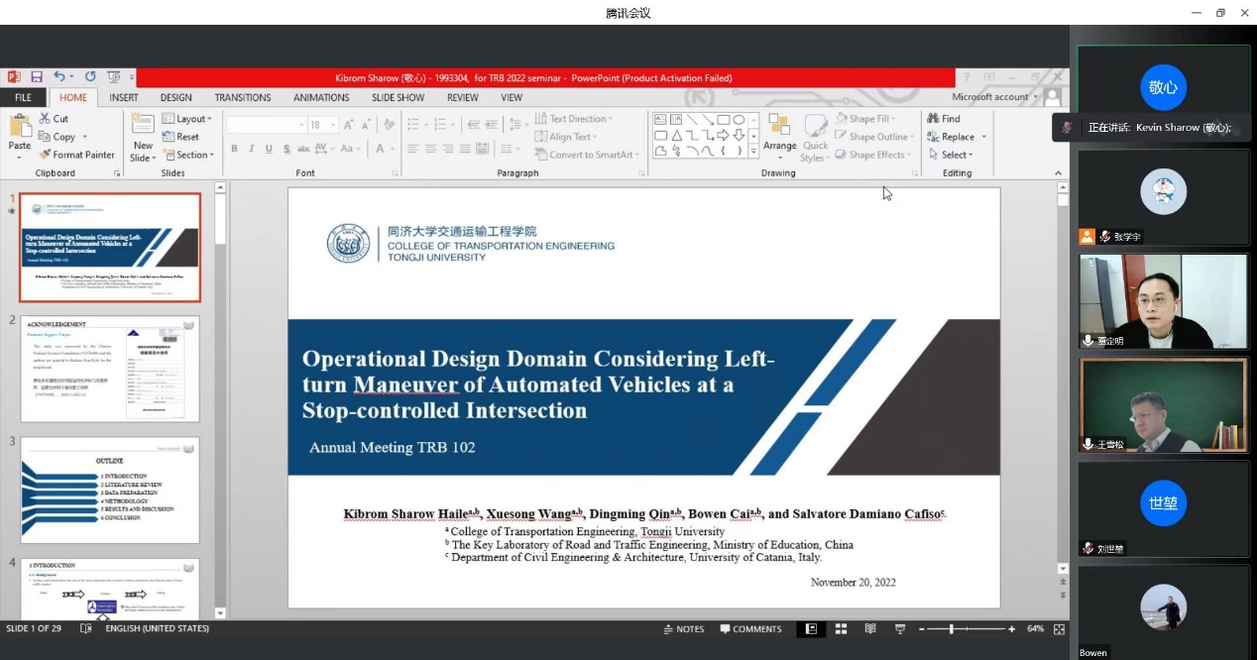
Task: Select the oval shape in shapes gallery
Action: [739, 120]
